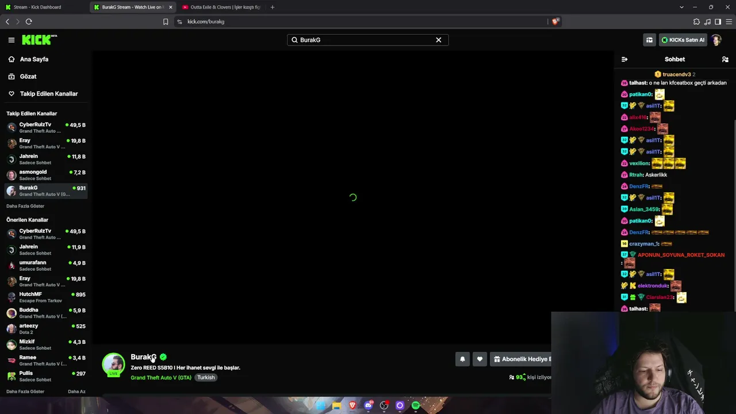Reload the current page
This screenshot has width=736, height=414.
coord(29,22)
